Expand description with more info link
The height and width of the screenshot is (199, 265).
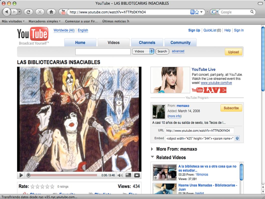[174, 116]
